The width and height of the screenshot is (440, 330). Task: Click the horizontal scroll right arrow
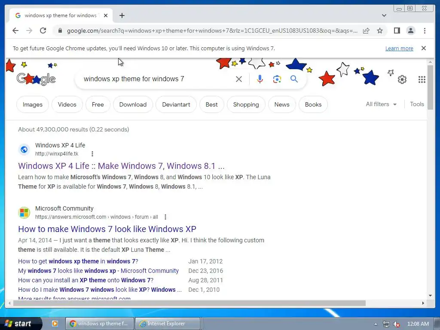point(423,303)
